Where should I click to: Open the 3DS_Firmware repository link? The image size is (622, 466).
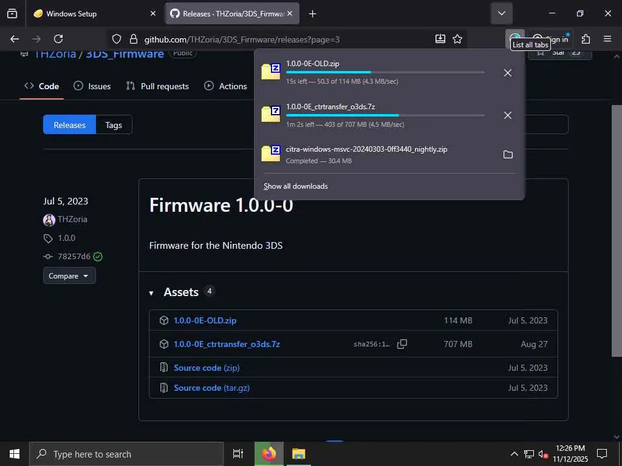(x=125, y=53)
